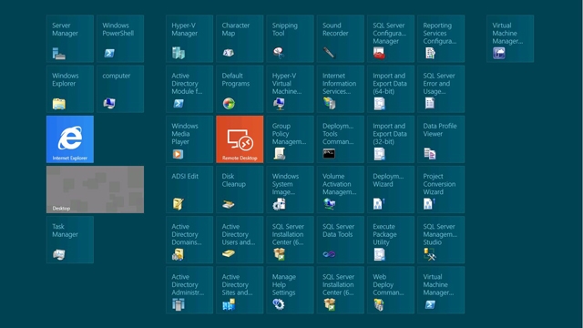Open Deployment Tools Command Prompt tile

340,139
